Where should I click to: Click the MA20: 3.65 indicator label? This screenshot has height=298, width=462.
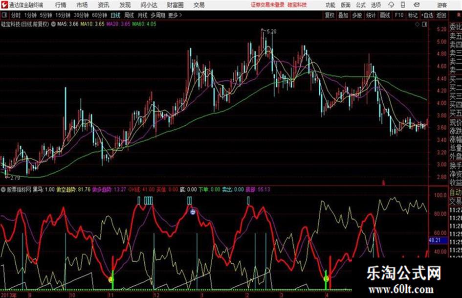118,24
